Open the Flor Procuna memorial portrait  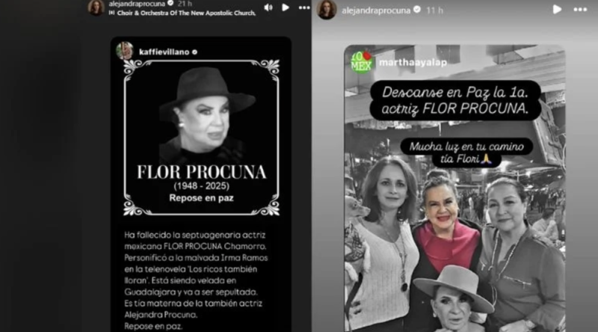click(x=201, y=138)
